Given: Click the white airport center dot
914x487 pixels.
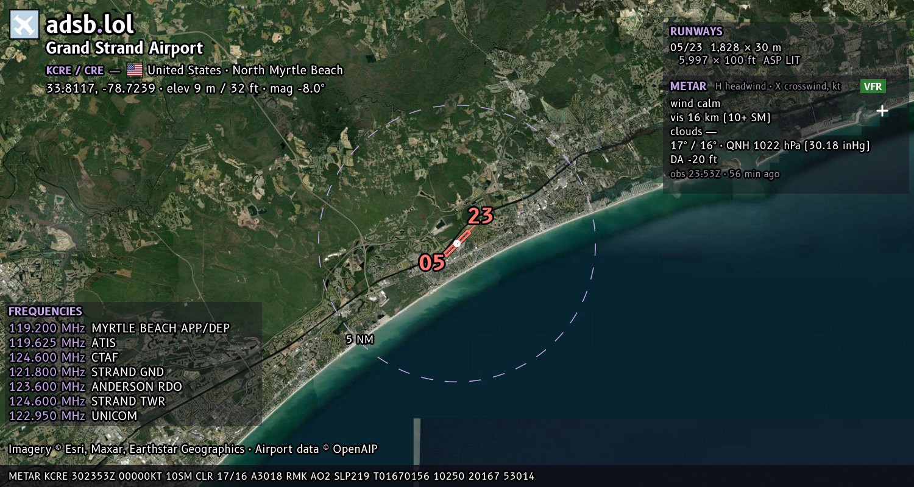Looking at the screenshot, I should pos(457,243).
